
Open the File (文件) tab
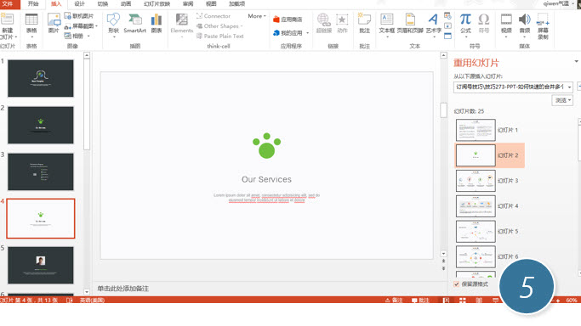coord(8,3)
